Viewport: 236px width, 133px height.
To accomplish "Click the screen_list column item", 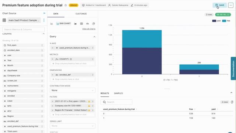I will (x=23, y=81).
